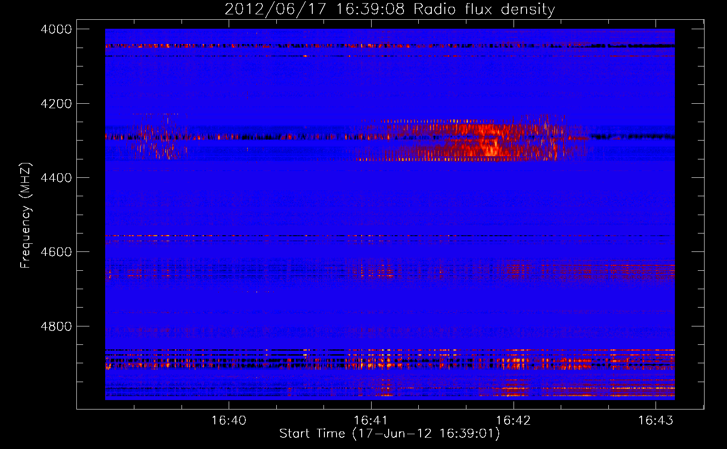Viewport: 727px width, 449px height.
Task: Select the 4200 frequency tick label
Action: (56, 104)
